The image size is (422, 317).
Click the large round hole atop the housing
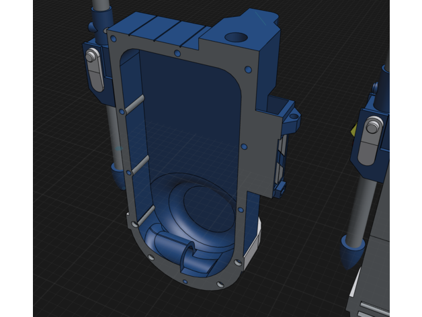(x=236, y=39)
